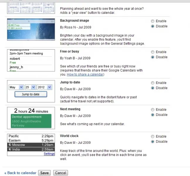This screenshot has width=190, height=176.
Task: Enable the World clock feature
Action: click(152, 136)
